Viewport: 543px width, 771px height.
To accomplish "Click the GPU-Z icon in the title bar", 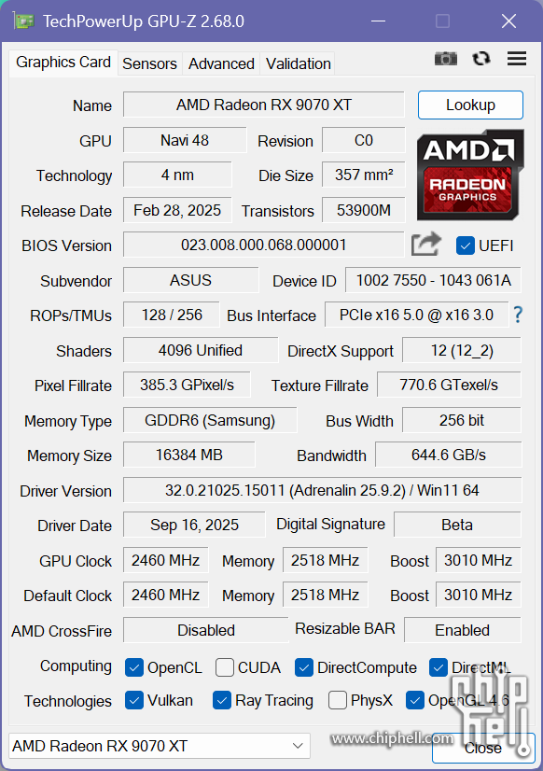I will click(x=22, y=20).
